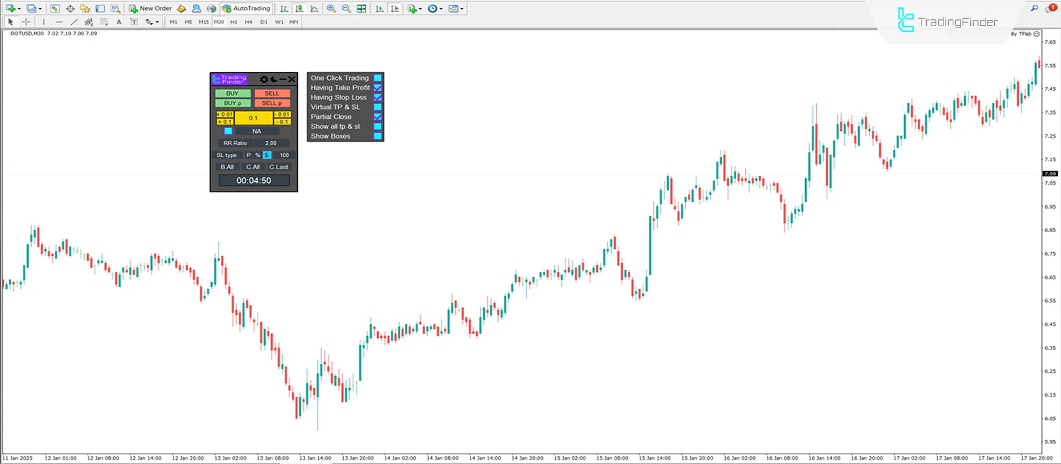
Task: Toggle dark mode with the moon icon
Action: pyautogui.click(x=274, y=80)
